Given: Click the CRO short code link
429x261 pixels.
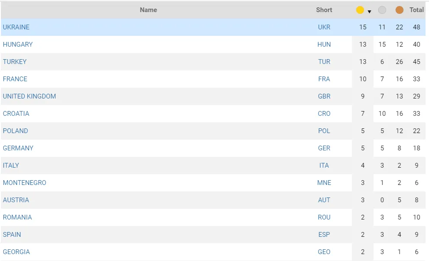Looking at the screenshot, I should point(324,114).
